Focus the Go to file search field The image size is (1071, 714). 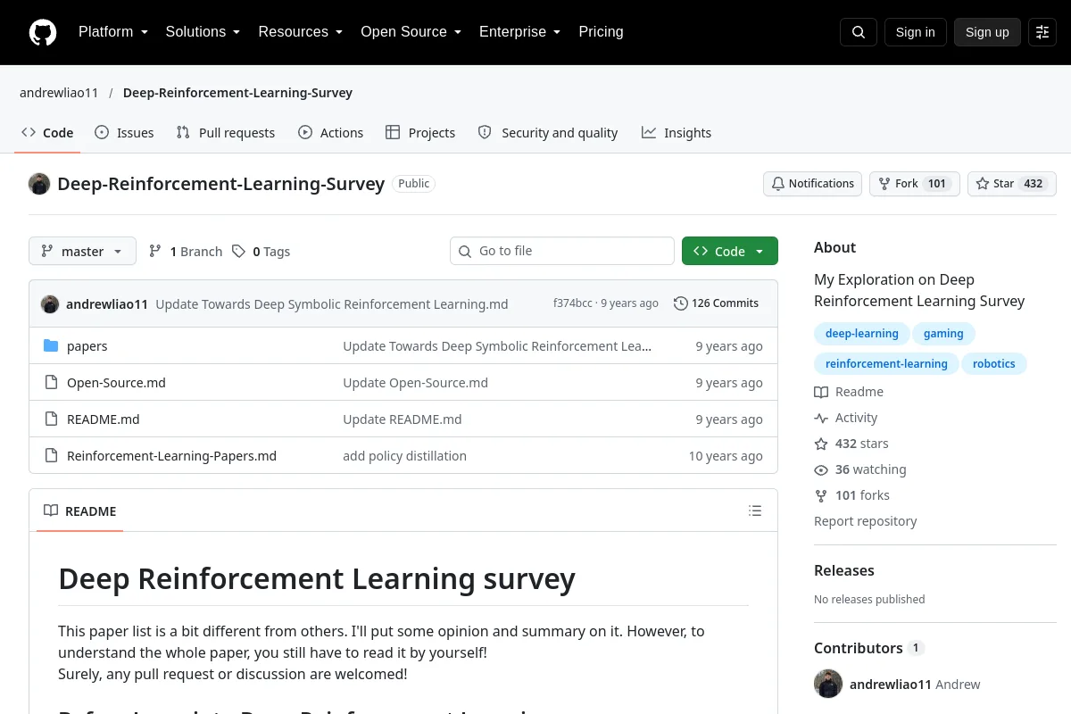pos(562,251)
